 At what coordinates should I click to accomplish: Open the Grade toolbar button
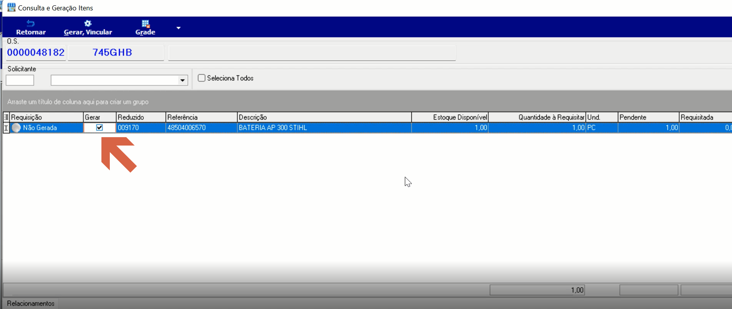[x=145, y=27]
